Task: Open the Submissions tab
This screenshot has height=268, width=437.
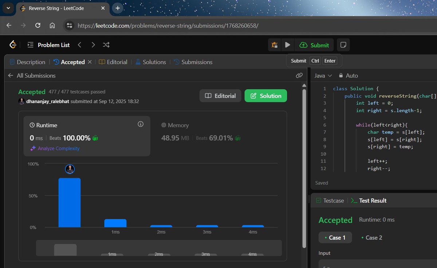Action: (x=193, y=62)
